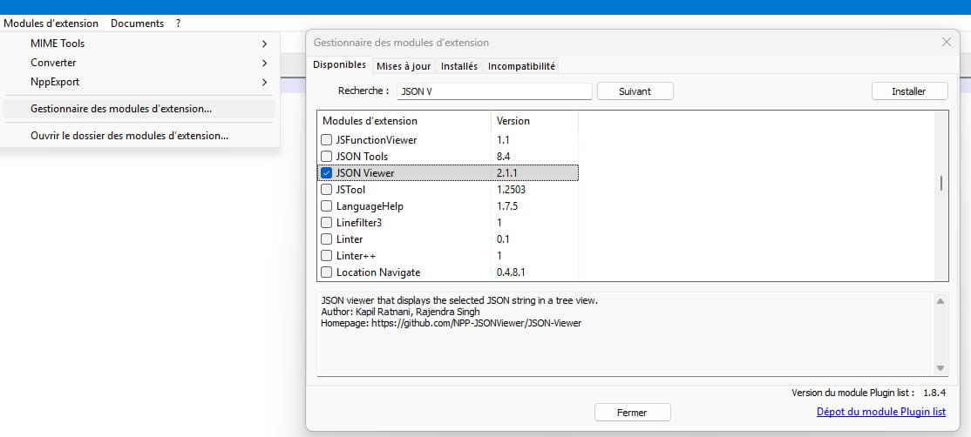The width and height of the screenshot is (971, 437).
Task: Check the JSTool checkbox
Action: [326, 190]
